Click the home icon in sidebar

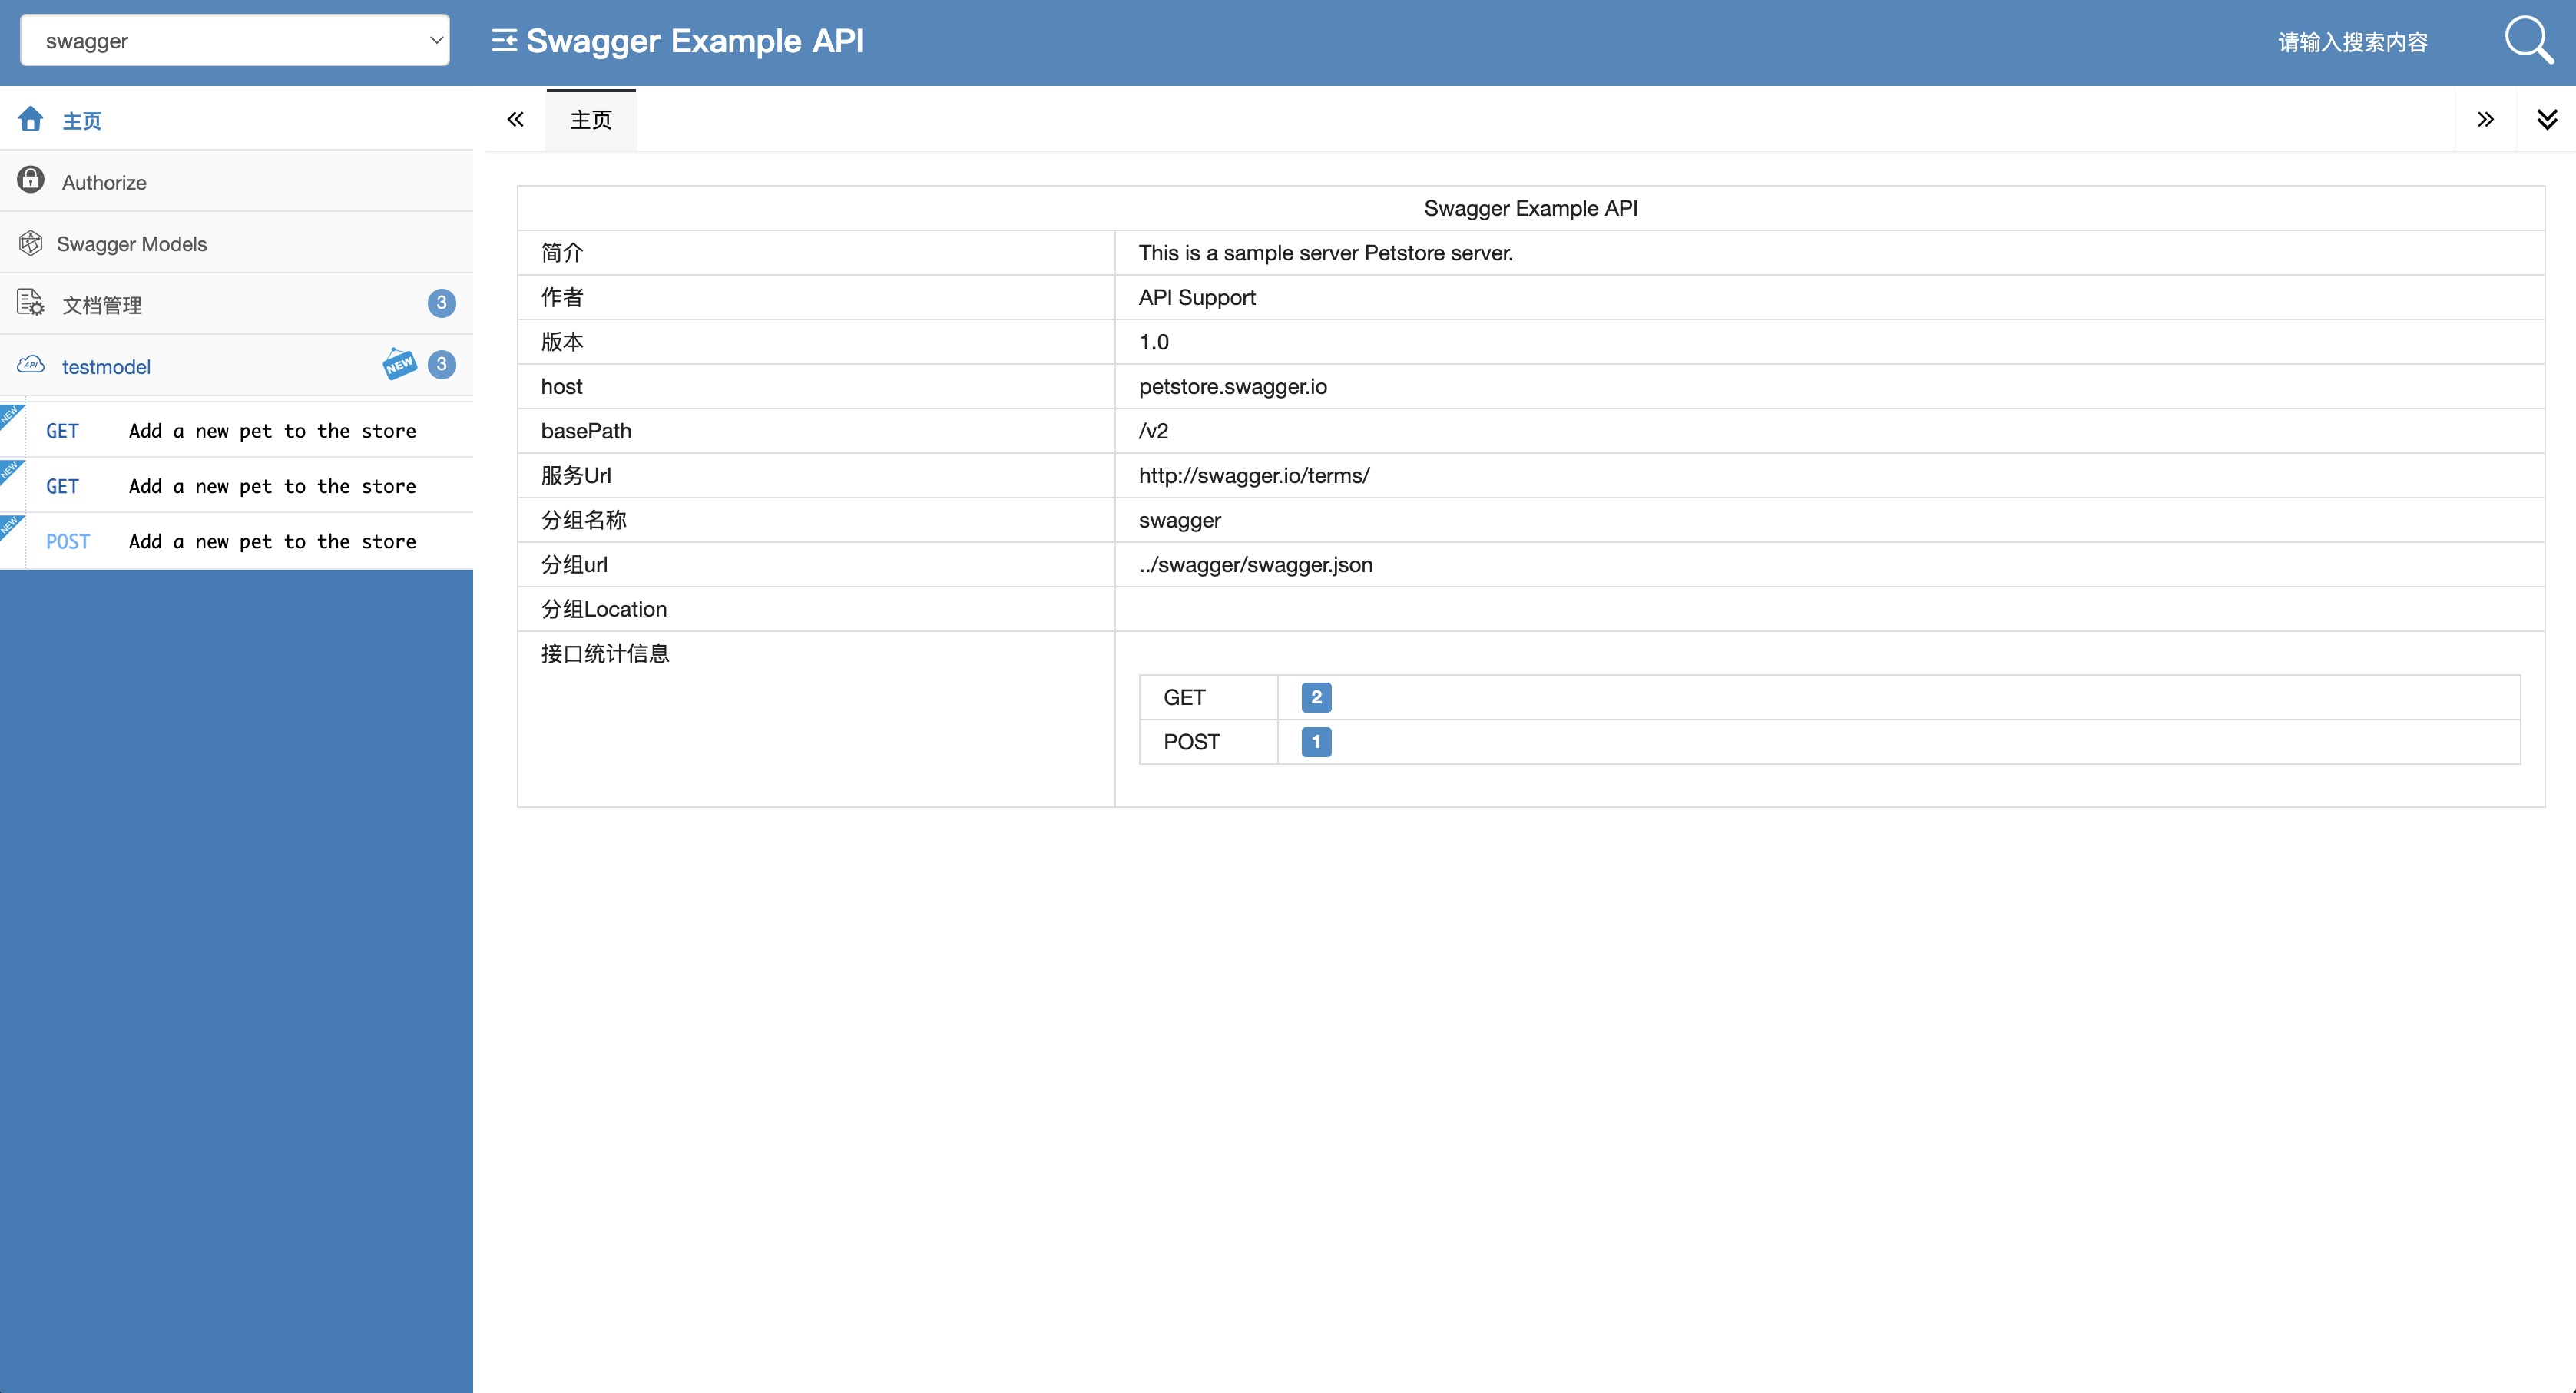click(30, 119)
